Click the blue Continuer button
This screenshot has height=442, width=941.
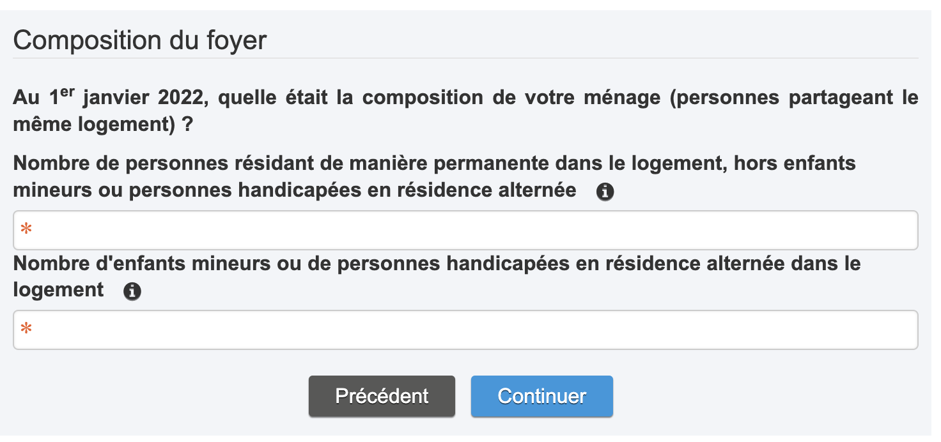point(542,396)
